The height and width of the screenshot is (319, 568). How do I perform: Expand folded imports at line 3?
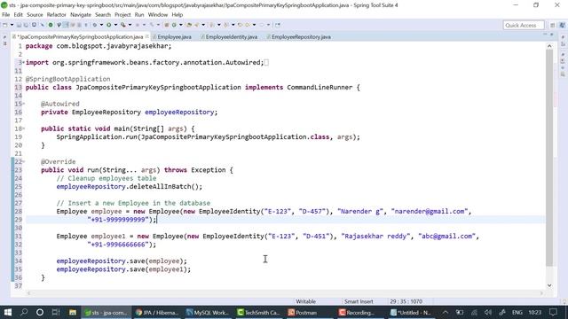pos(24,63)
